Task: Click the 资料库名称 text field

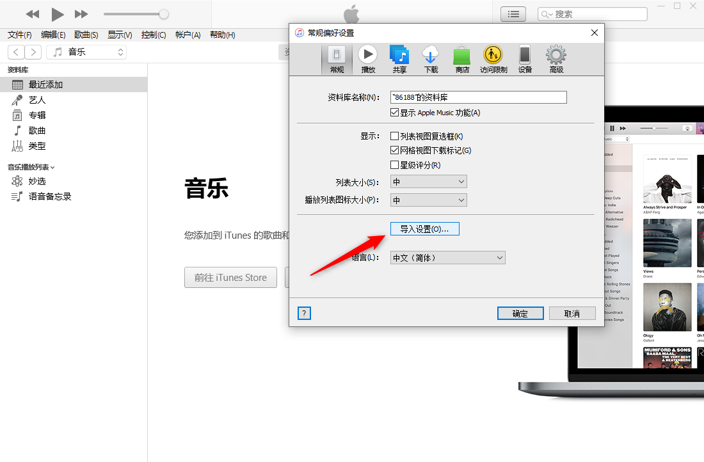Action: click(479, 97)
